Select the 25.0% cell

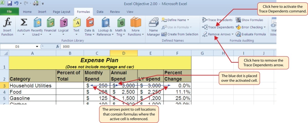click(x=177, y=98)
